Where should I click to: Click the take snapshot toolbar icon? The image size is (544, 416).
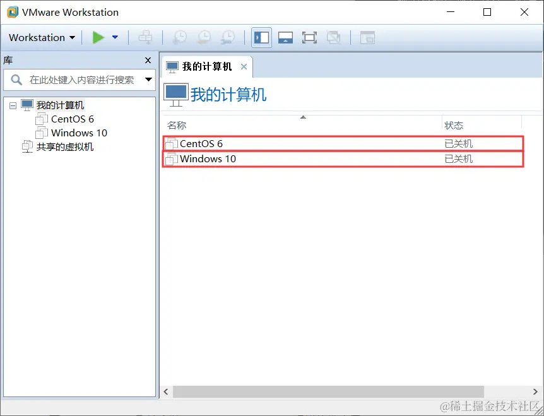[x=180, y=37]
